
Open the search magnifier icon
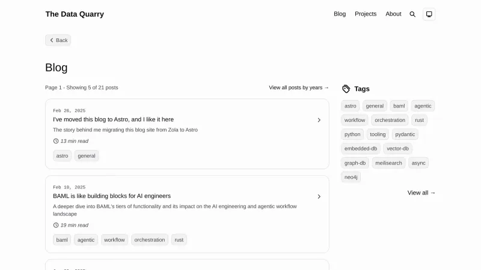[x=412, y=14]
